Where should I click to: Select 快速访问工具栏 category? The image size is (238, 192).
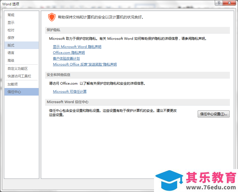(21, 76)
